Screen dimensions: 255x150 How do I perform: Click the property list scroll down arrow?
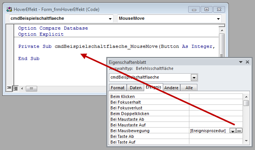click(246, 141)
